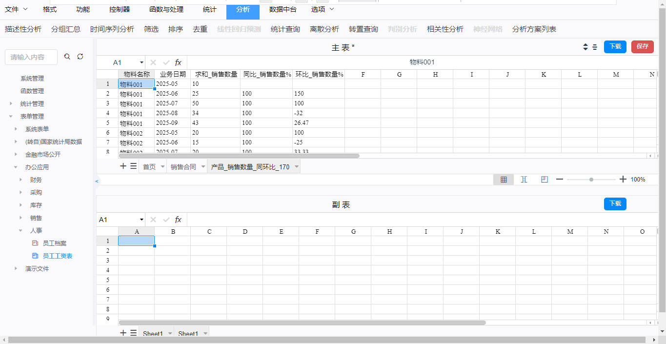Click the search magnifier icon in sidebar
Viewport: 666px width, 344px height.
click(67, 57)
